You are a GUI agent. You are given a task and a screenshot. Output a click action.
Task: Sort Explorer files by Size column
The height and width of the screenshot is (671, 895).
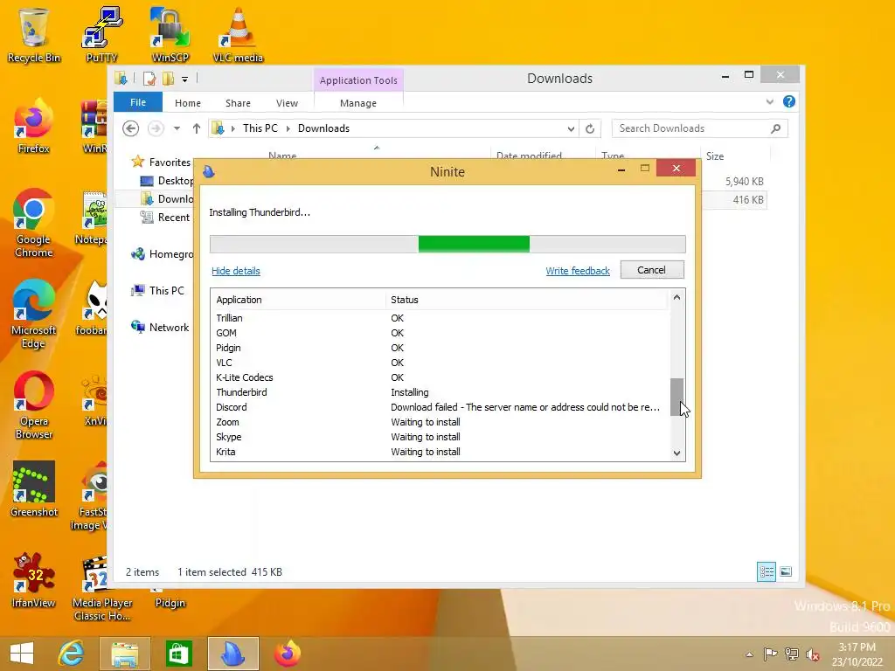click(734, 156)
